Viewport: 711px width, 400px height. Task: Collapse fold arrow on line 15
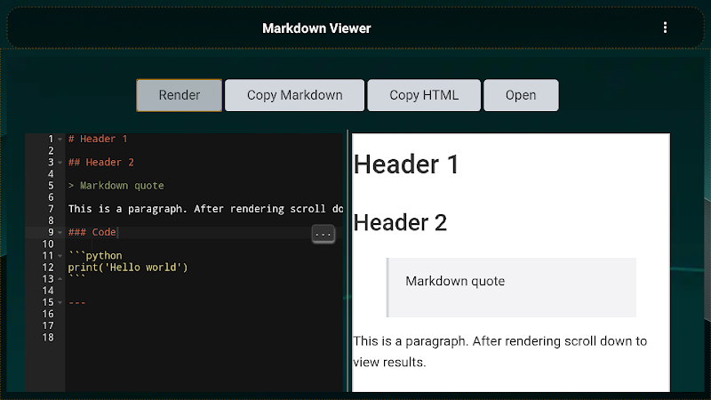click(60, 302)
